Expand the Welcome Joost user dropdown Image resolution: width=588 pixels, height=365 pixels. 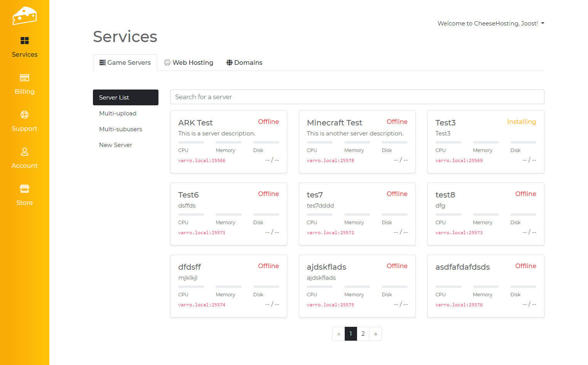pos(490,24)
